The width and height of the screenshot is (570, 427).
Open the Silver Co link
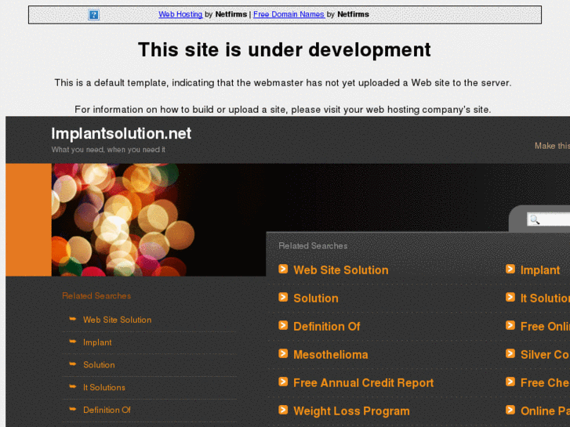click(545, 355)
